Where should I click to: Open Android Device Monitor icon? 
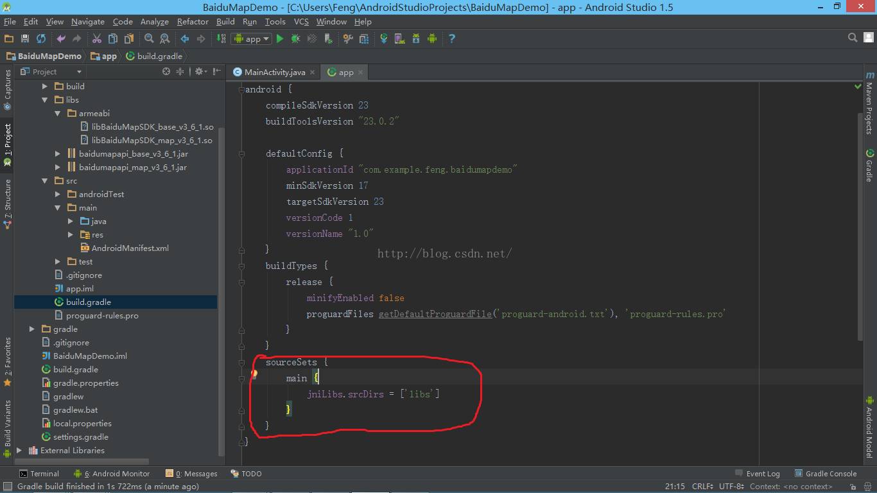pos(432,39)
